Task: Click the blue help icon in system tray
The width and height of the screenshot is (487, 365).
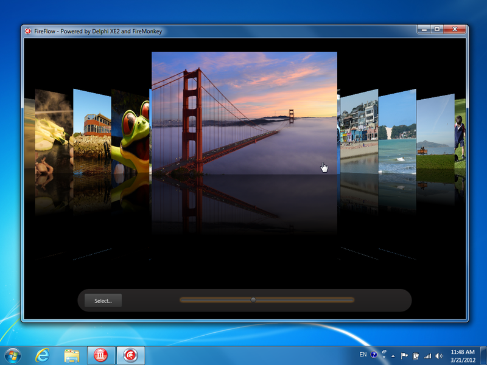Action: [374, 355]
